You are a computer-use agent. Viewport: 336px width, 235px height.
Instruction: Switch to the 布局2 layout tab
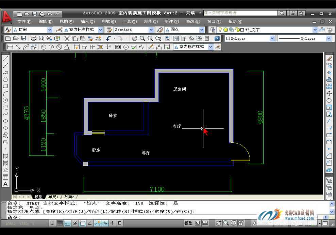[69, 197]
